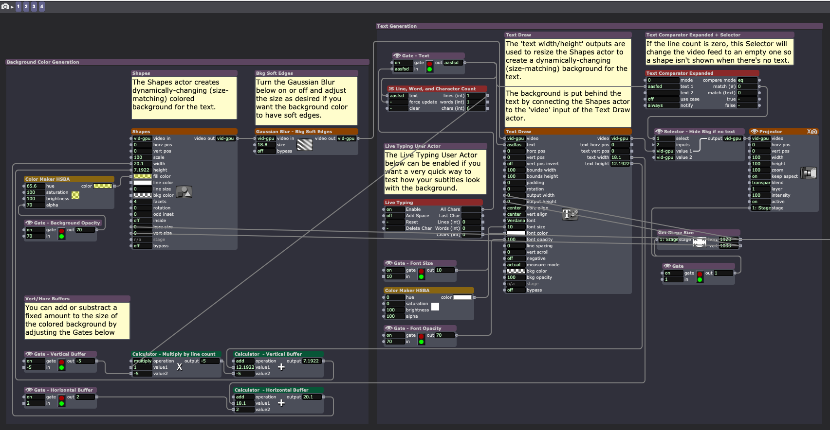Toggle the Live Typing Enable value
830x430 pixels.
[394, 209]
